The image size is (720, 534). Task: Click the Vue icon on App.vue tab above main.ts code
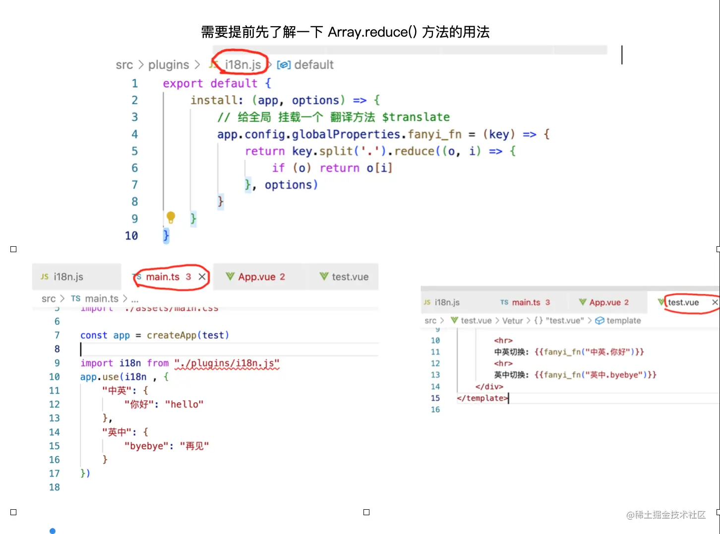coord(230,276)
